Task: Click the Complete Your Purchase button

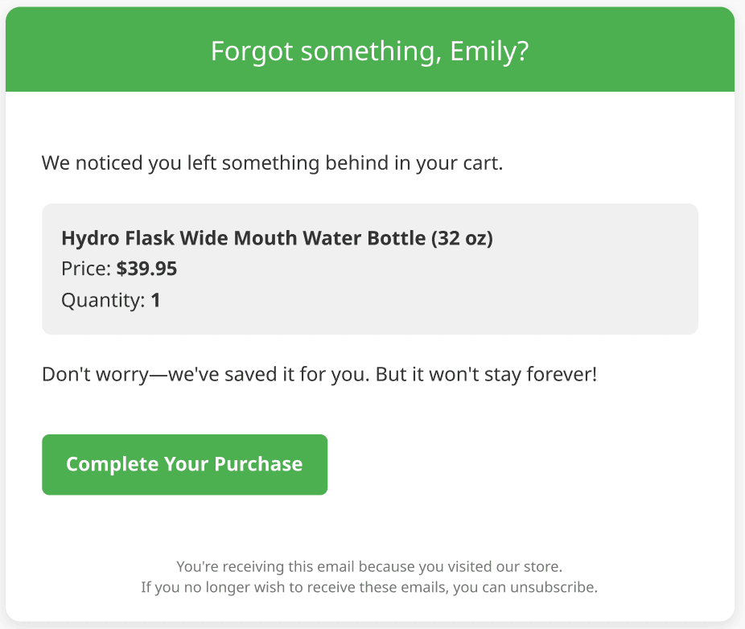Action: [x=184, y=464]
